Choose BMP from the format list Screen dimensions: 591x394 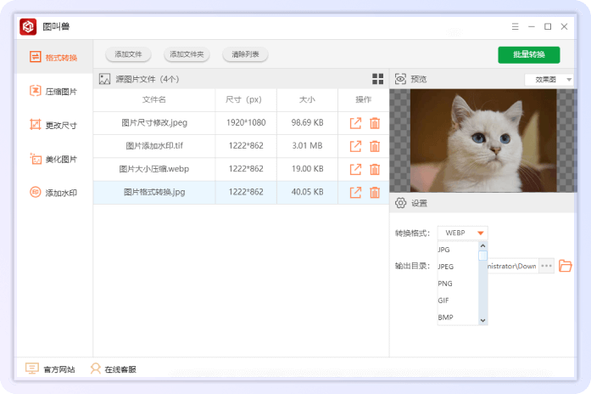(458, 318)
